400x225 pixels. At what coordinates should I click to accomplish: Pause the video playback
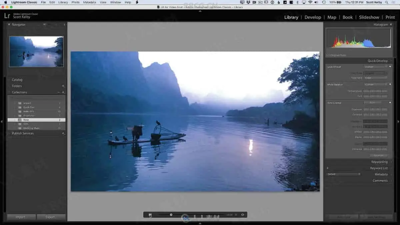point(150,215)
